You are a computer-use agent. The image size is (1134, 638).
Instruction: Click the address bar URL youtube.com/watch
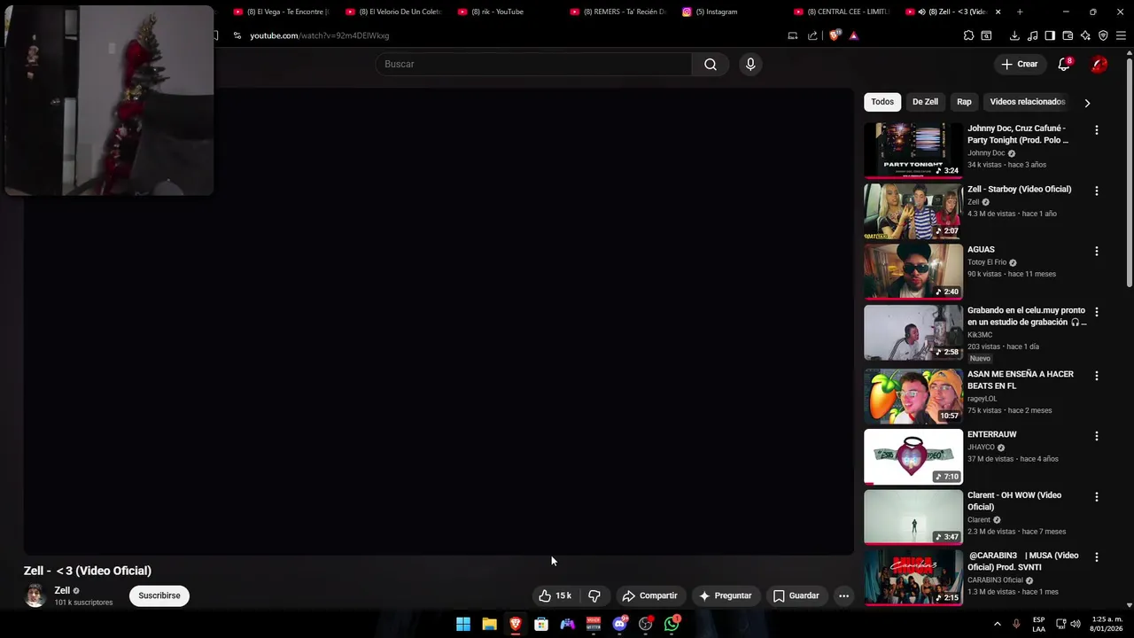pos(319,35)
